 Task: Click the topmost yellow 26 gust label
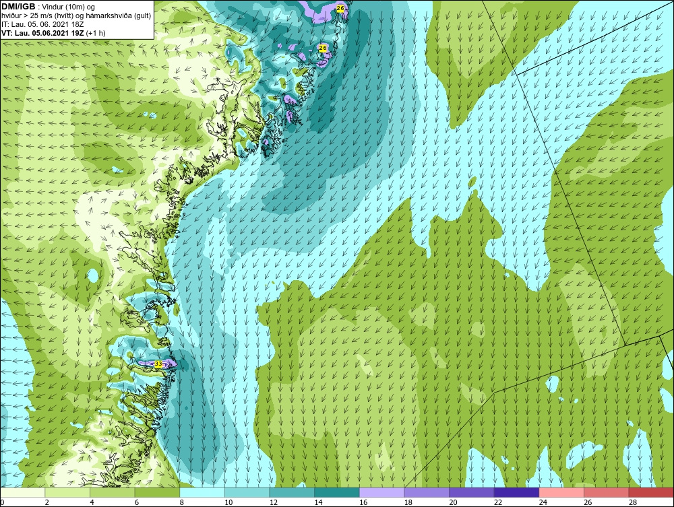(340, 8)
